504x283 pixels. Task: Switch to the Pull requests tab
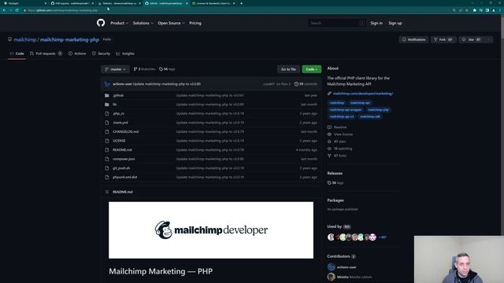46,53
